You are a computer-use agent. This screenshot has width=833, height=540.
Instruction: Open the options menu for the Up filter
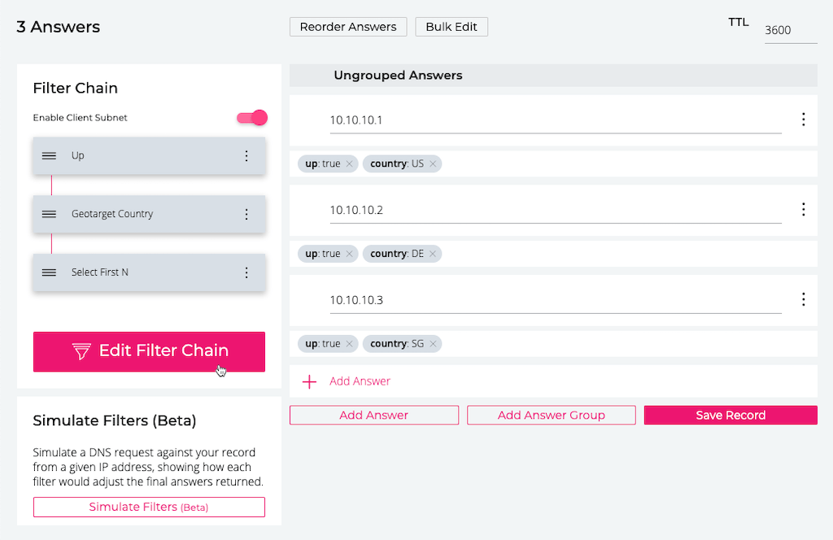click(x=246, y=156)
